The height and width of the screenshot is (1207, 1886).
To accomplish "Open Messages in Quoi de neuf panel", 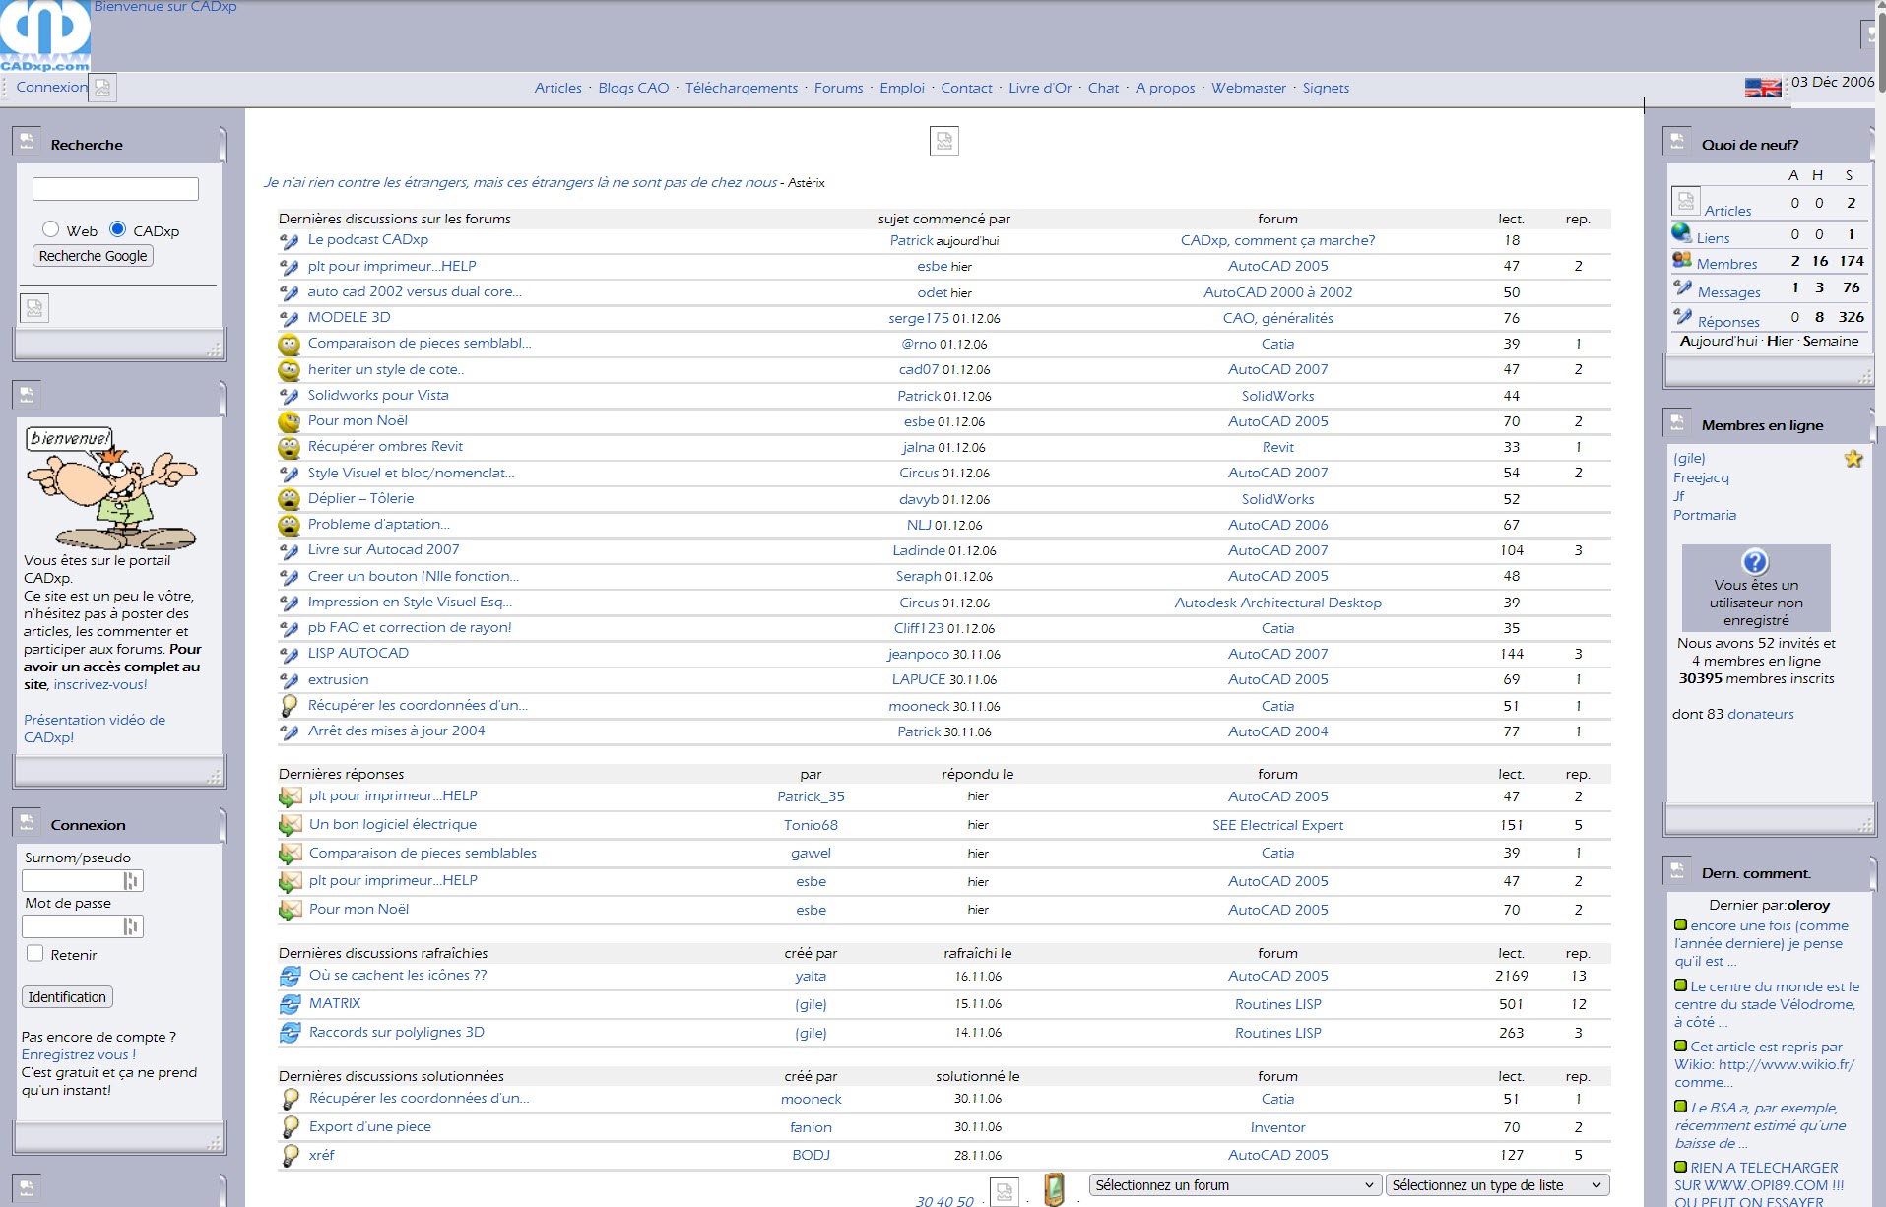I will 1728,292.
